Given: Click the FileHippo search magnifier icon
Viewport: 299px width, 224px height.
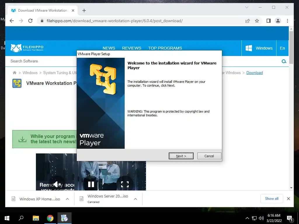Looking at the screenshot, I should (x=284, y=61).
